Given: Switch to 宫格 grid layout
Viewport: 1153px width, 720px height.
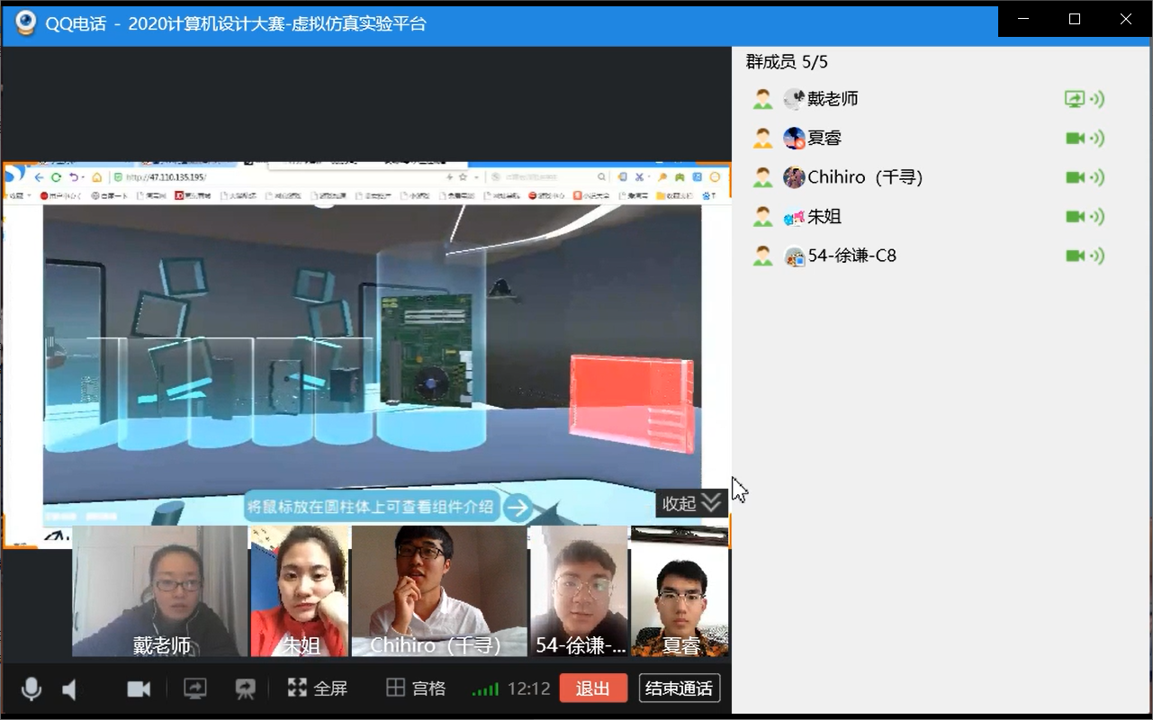Looking at the screenshot, I should pos(416,688).
